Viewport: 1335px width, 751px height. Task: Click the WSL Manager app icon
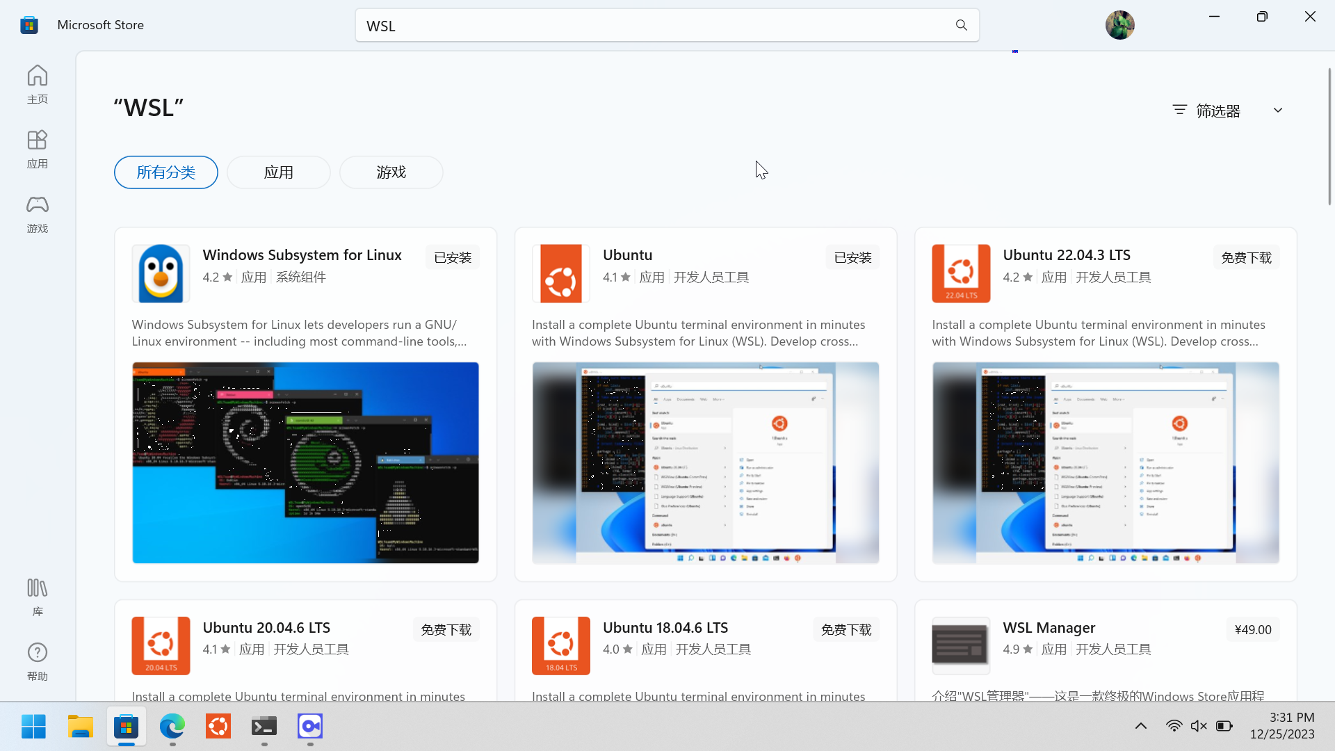(961, 645)
